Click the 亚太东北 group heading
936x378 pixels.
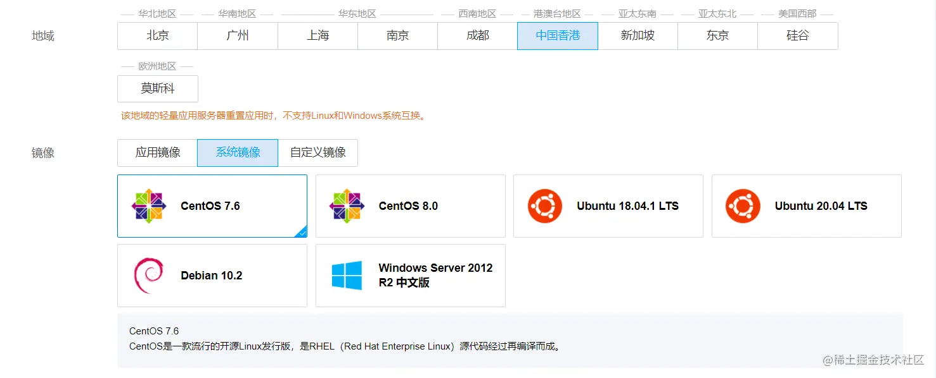tap(717, 13)
